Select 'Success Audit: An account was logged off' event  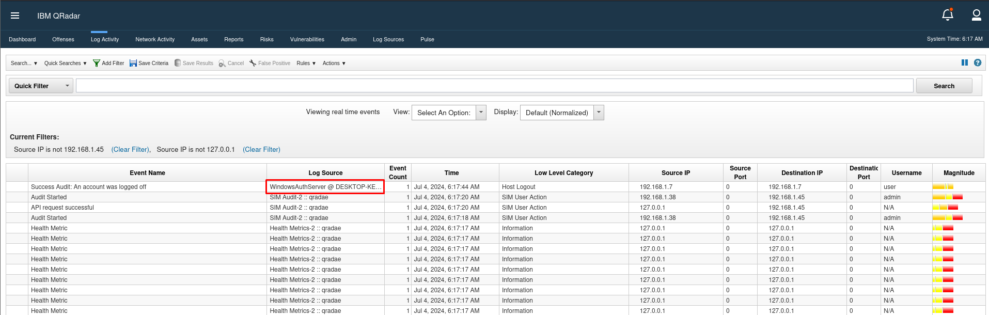tap(88, 187)
